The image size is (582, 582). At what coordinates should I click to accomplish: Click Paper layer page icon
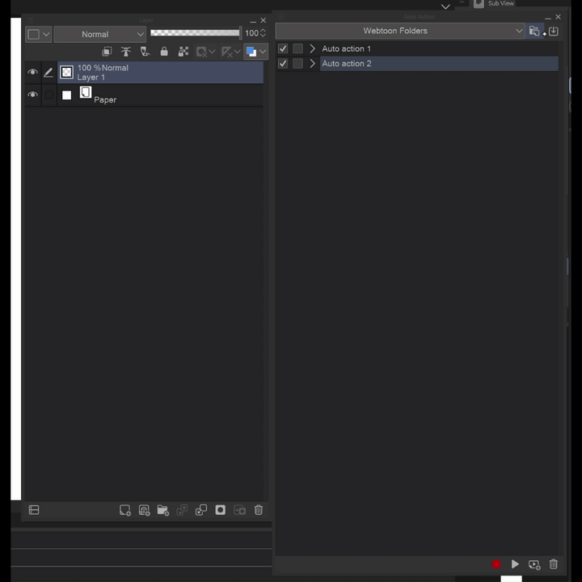[x=86, y=92]
